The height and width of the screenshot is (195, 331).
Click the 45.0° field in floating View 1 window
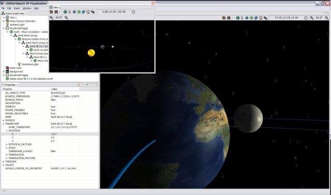pyautogui.click(x=59, y=18)
